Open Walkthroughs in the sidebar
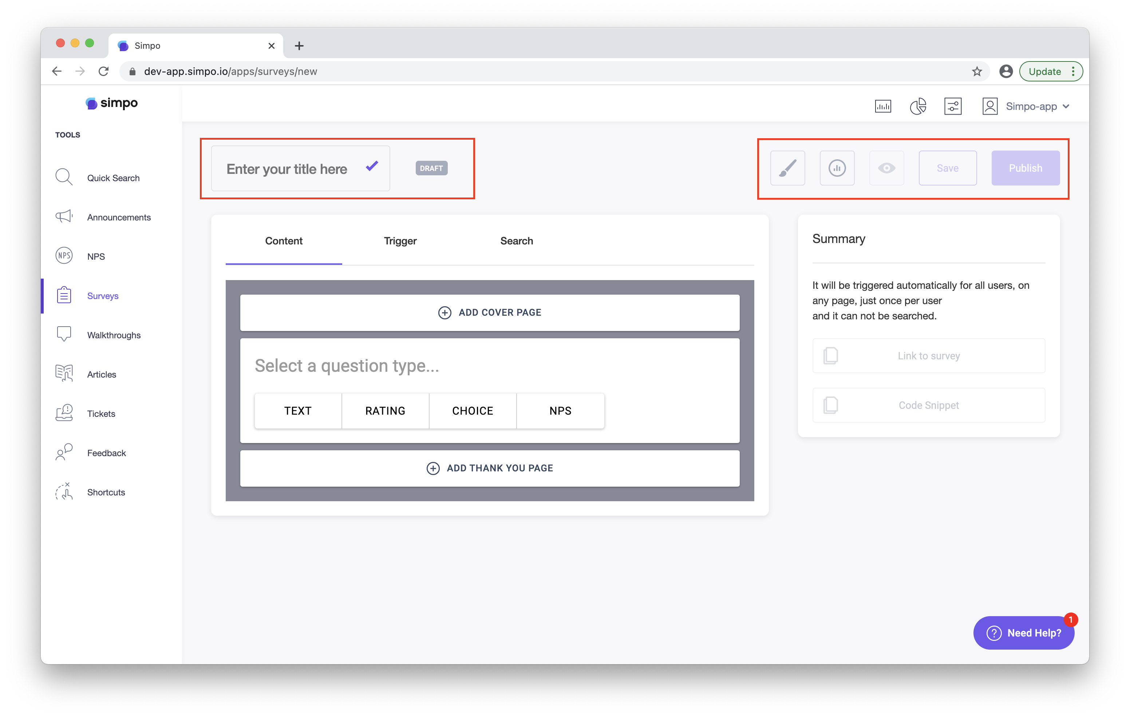1130x718 pixels. tap(114, 335)
